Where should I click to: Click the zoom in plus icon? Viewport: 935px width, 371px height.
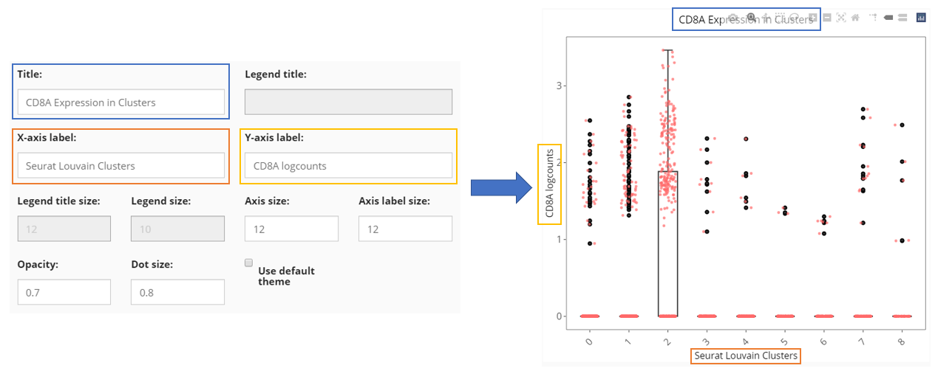813,17
